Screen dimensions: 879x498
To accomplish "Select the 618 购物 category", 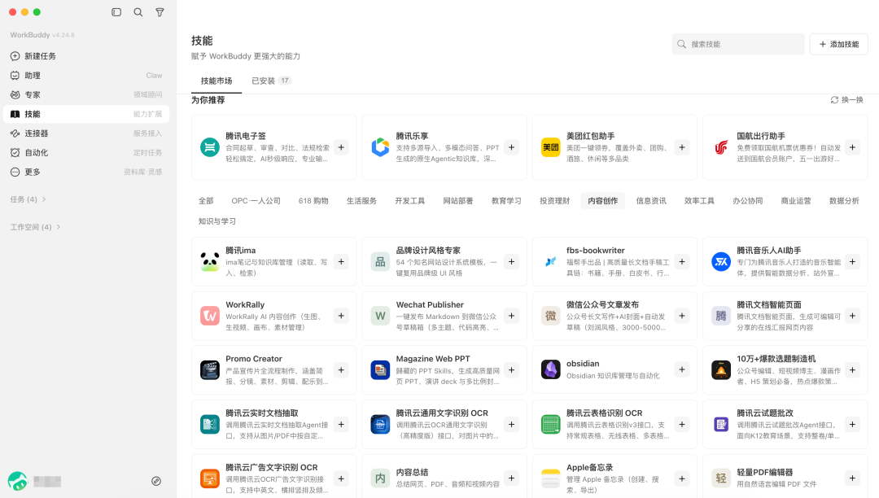I will 313,200.
